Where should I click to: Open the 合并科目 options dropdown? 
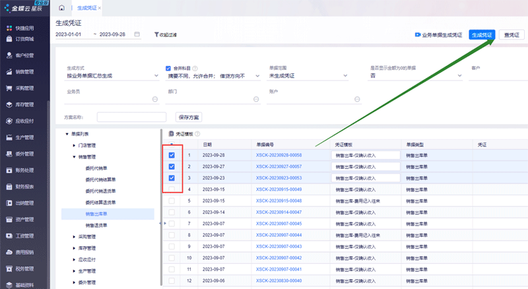[214, 76]
